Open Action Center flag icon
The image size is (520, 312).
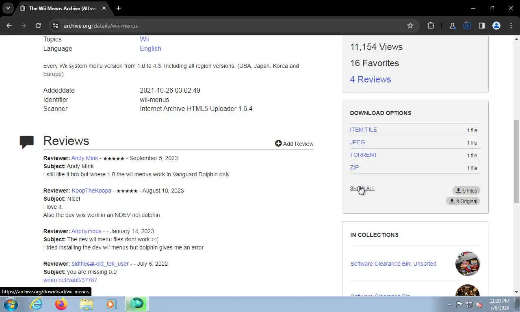459,304
